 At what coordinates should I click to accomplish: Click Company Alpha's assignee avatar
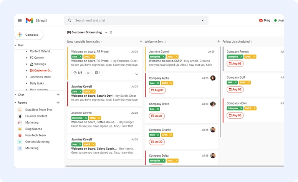[x=213, y=78]
